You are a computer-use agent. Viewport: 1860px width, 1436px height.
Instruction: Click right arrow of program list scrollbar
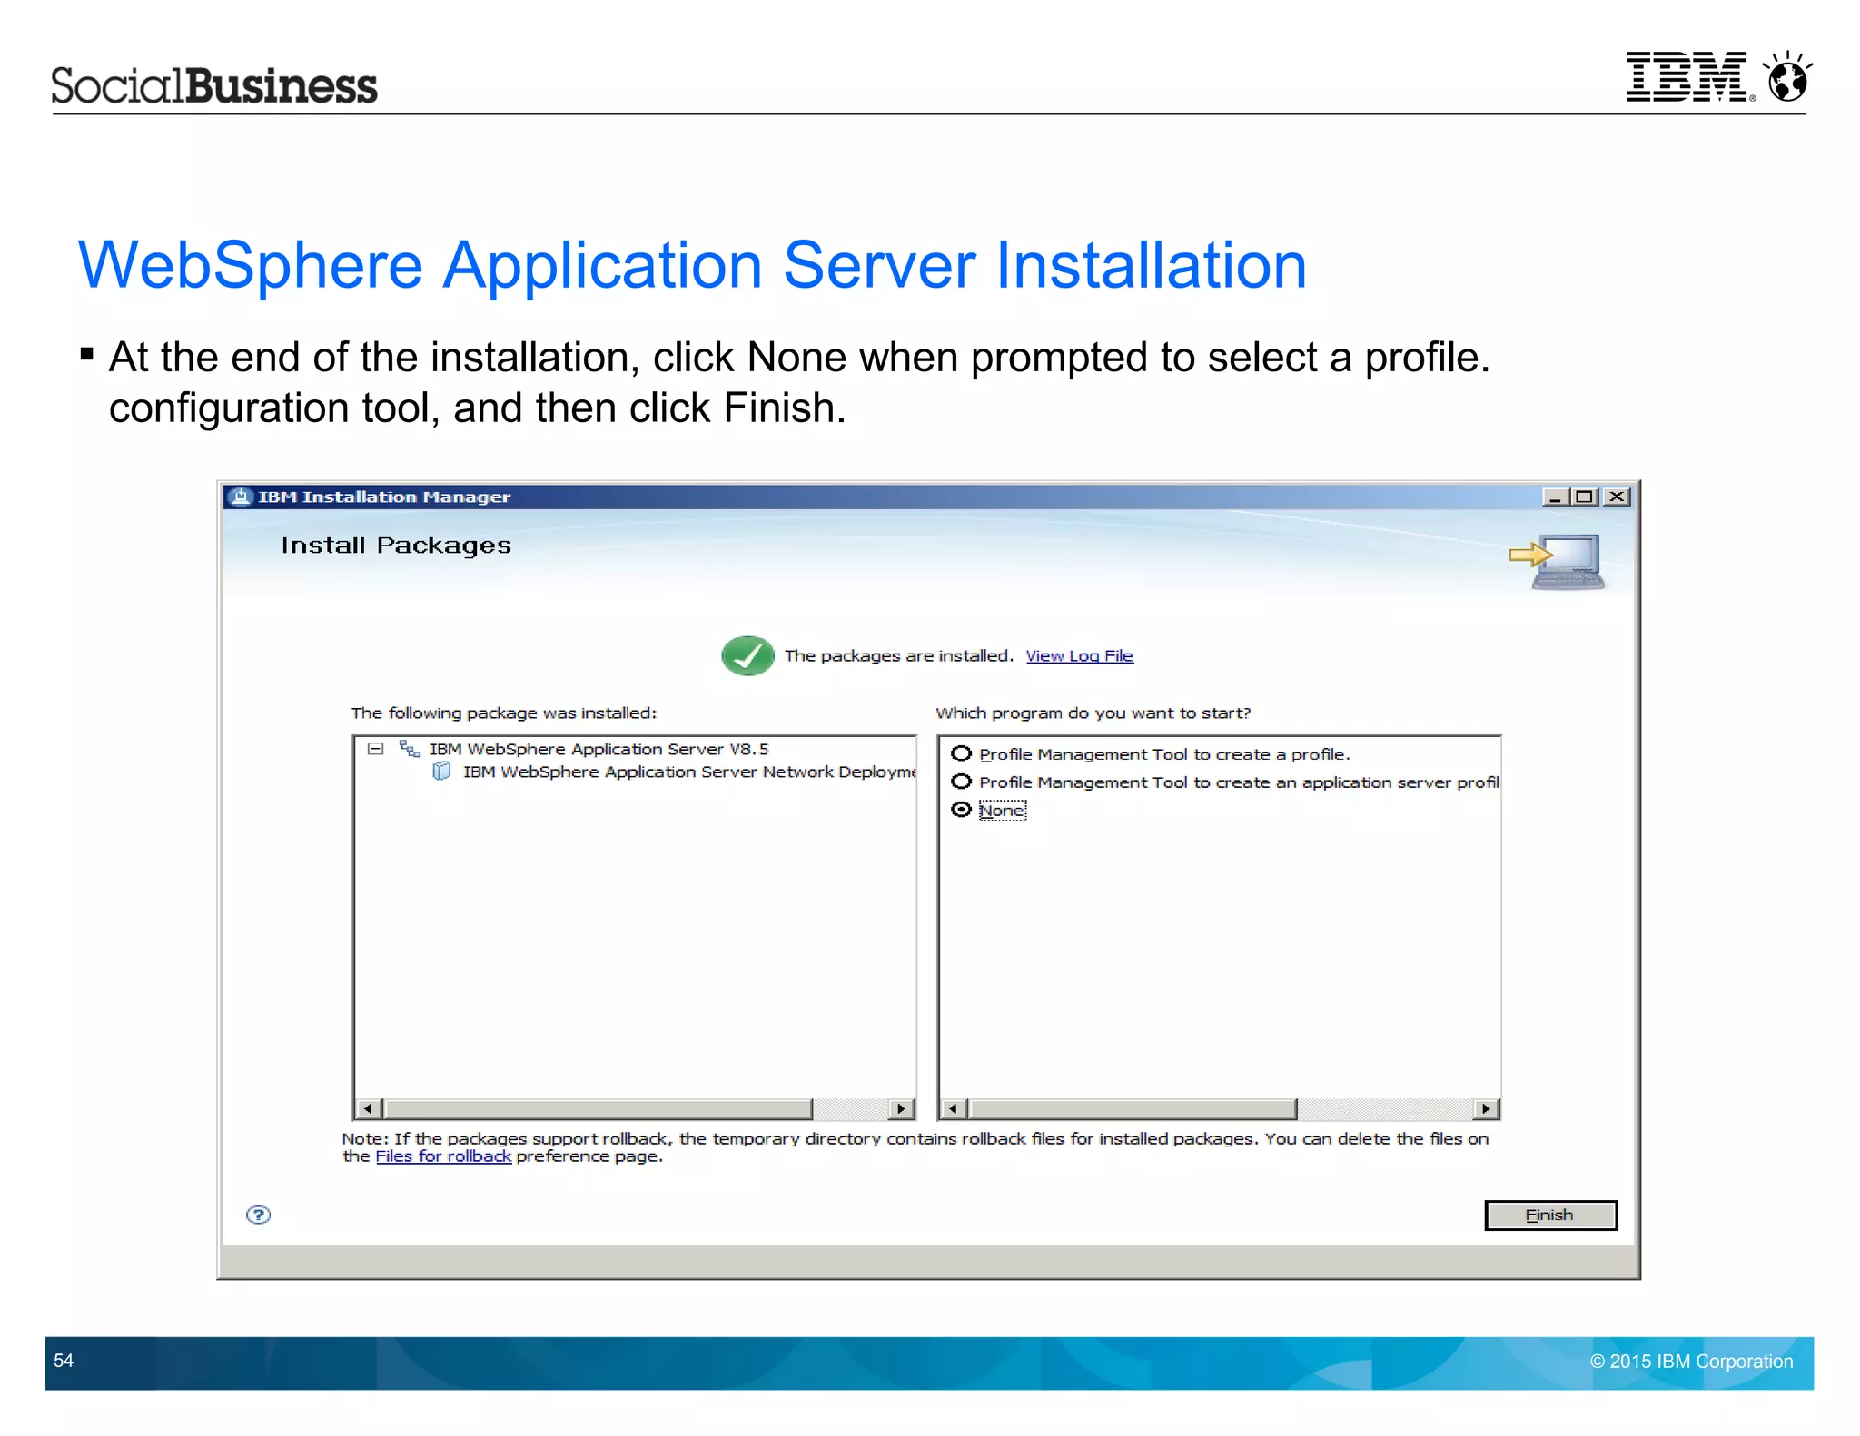coord(1486,1108)
